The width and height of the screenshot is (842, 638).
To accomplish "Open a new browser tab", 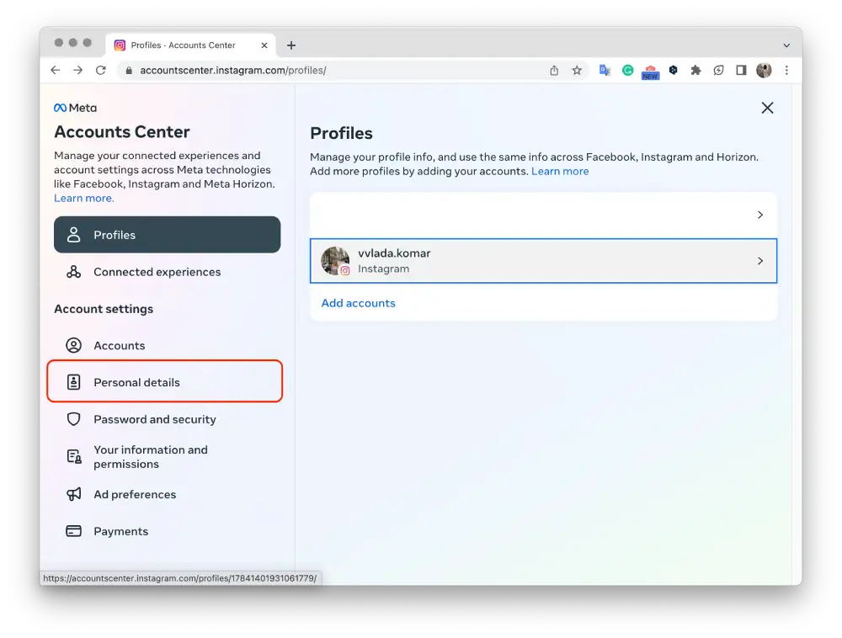I will pyautogui.click(x=291, y=45).
